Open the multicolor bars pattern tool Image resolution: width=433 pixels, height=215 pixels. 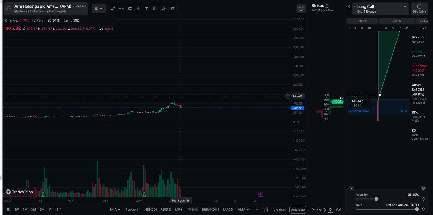point(155,8)
